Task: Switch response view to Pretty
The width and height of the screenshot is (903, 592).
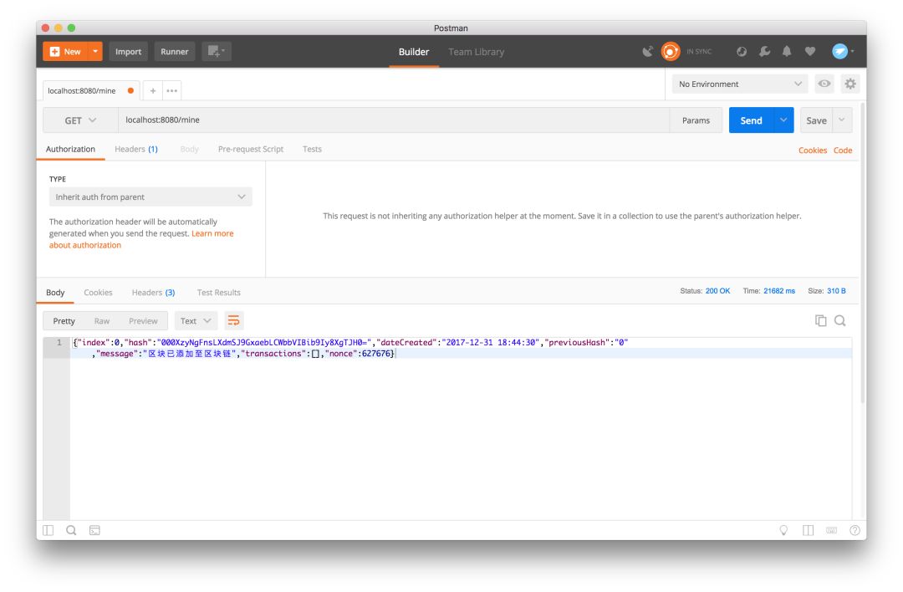Action: pos(64,321)
